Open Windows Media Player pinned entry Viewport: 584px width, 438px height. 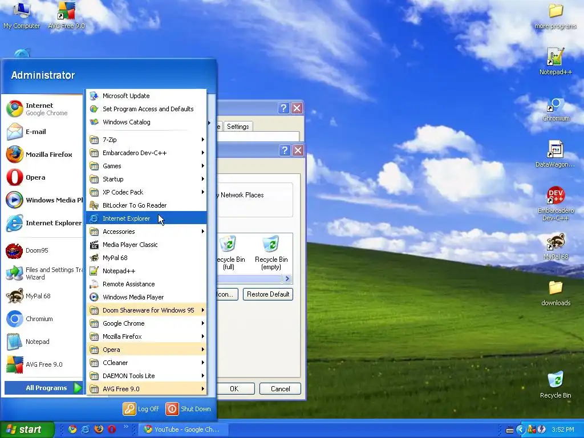pos(43,200)
